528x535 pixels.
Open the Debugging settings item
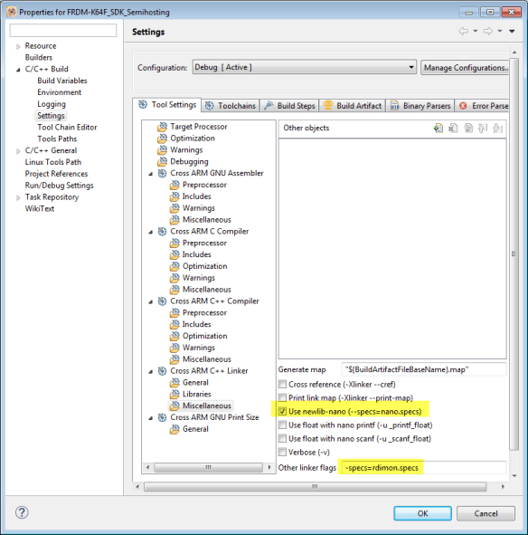pos(189,161)
